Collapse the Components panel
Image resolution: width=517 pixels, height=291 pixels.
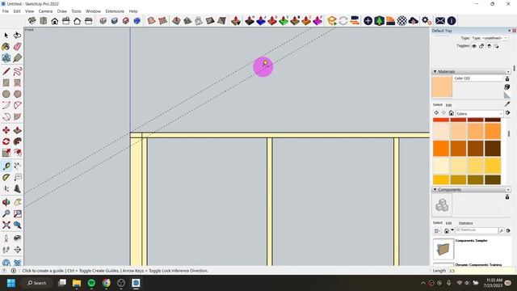click(x=435, y=189)
